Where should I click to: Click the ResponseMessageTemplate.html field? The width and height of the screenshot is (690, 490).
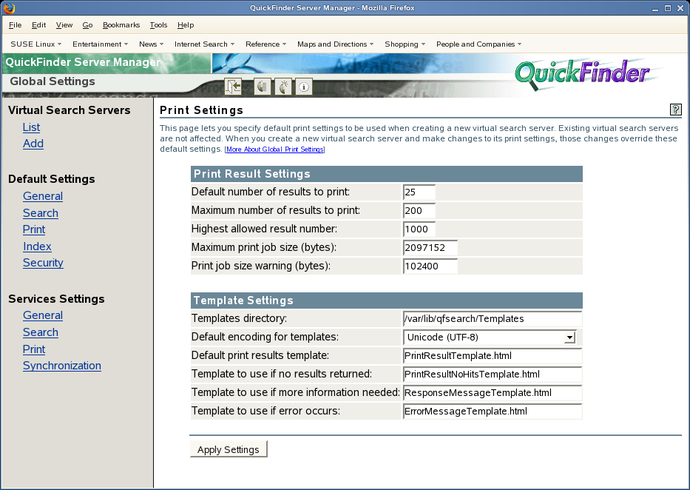(493, 393)
